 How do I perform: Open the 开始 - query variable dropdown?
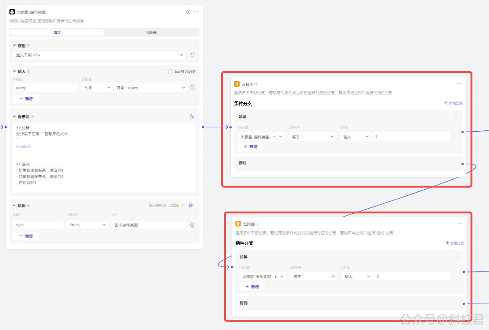(151, 88)
